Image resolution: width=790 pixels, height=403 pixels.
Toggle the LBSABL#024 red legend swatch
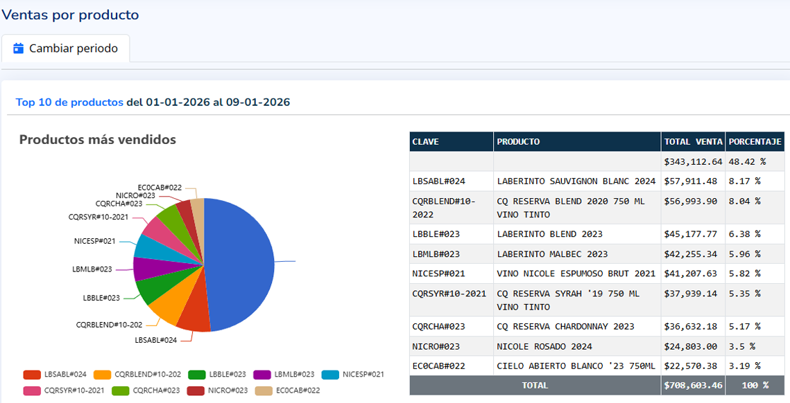coord(32,375)
